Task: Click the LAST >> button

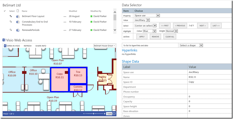Action: pos(216,26)
